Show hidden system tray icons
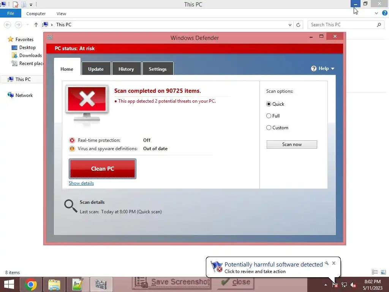This screenshot has height=292, width=389. tap(326, 285)
